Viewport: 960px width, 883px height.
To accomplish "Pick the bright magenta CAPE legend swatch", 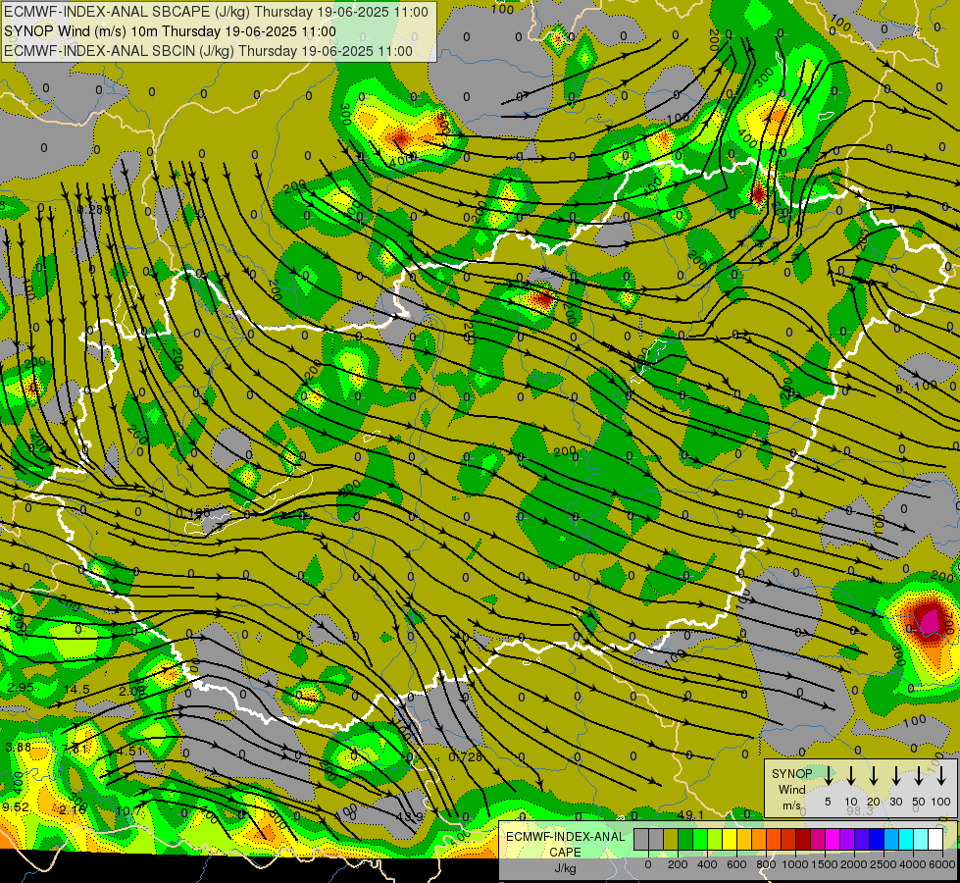I will pos(833,840).
